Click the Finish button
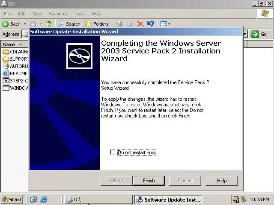The width and height of the screenshot is (274, 205). coord(149,181)
